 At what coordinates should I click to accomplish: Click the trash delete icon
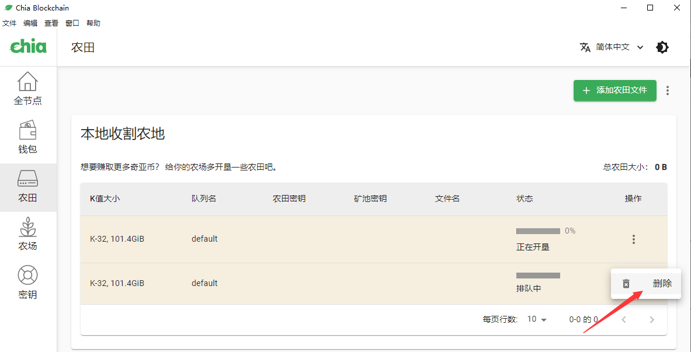coord(626,284)
